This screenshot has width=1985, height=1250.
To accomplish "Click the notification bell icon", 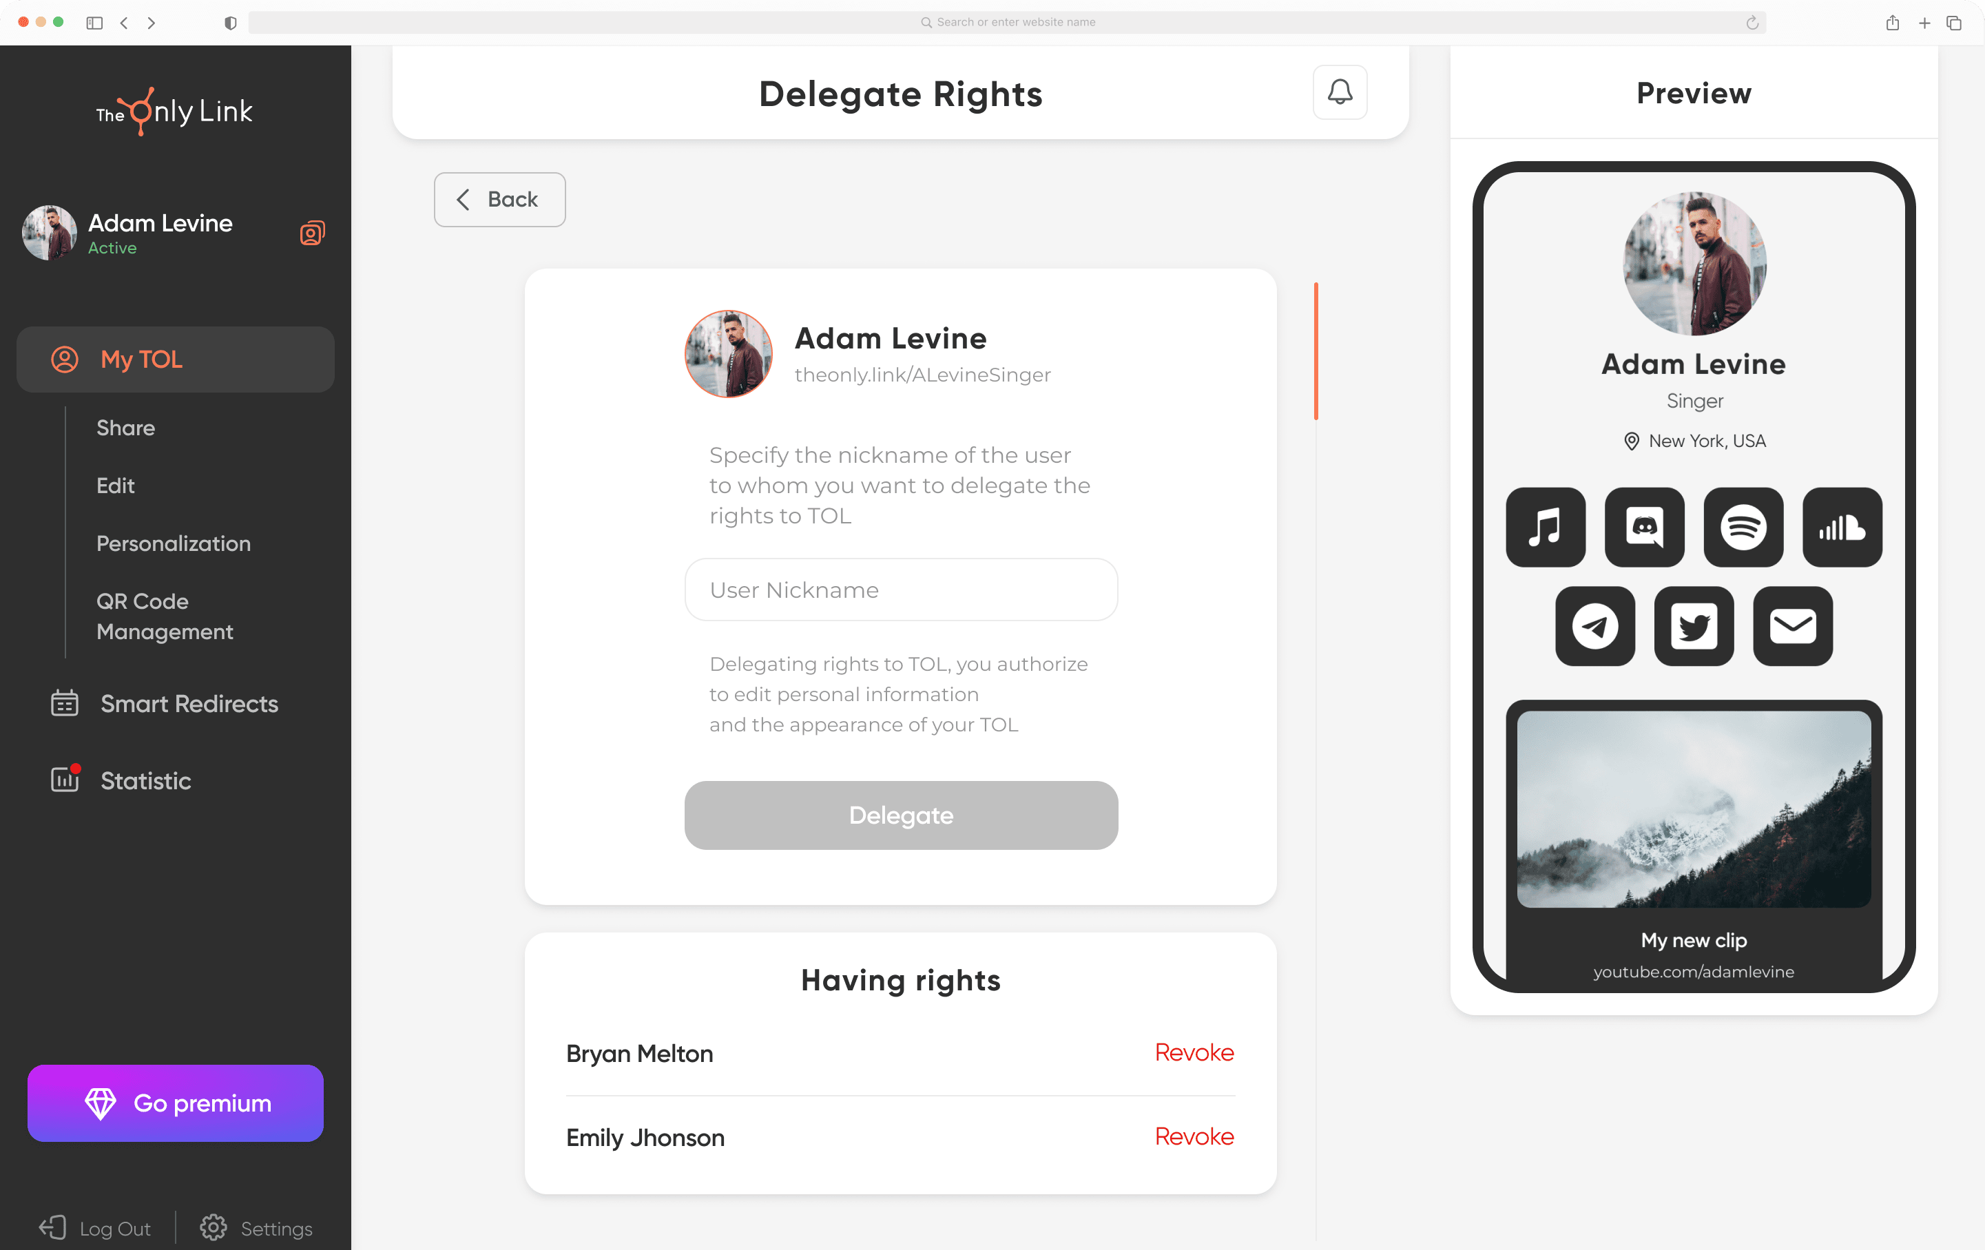I will click(1339, 92).
